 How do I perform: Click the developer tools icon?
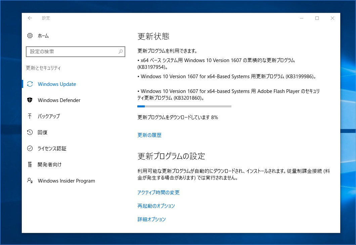pyautogui.click(x=30, y=164)
